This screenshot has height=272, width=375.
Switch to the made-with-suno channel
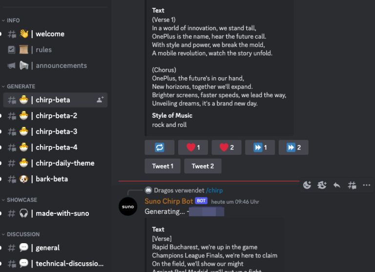(62, 213)
